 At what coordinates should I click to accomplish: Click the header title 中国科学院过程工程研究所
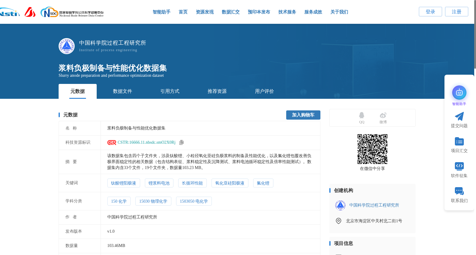tap(112, 43)
